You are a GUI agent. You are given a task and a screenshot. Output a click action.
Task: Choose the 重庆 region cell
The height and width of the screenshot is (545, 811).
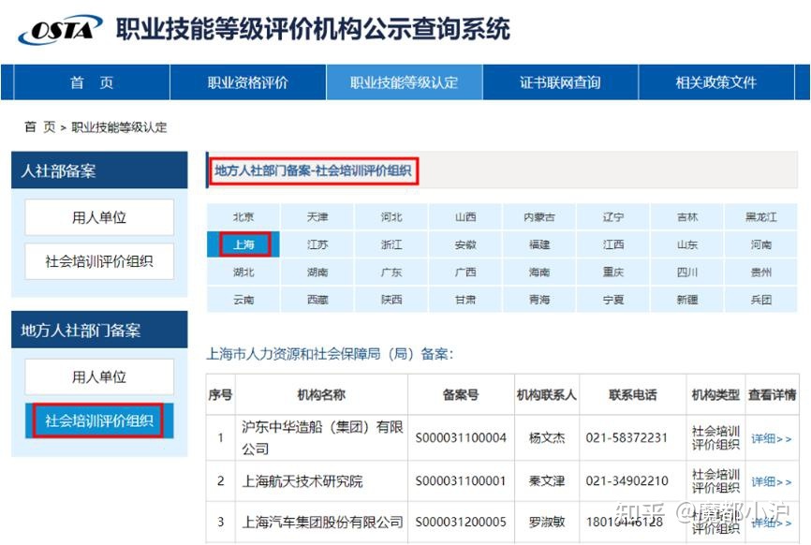click(613, 272)
